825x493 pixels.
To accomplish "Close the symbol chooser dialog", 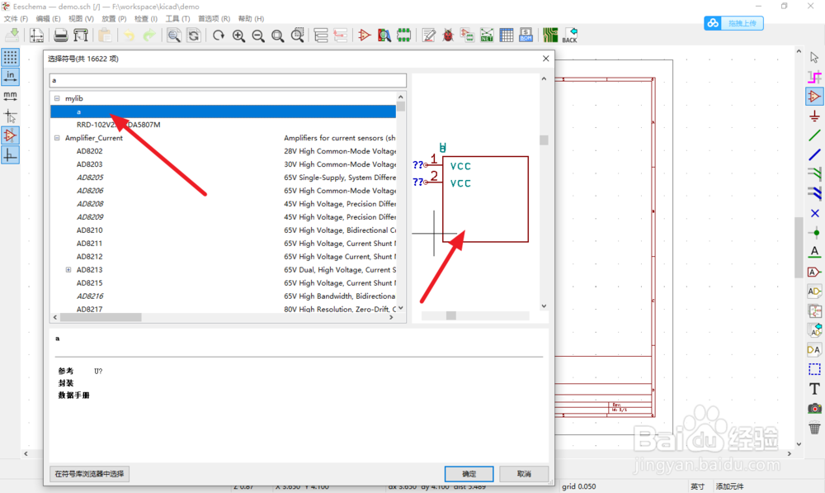I will (545, 59).
